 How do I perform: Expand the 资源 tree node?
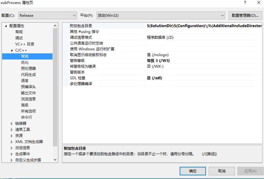tap(11, 135)
